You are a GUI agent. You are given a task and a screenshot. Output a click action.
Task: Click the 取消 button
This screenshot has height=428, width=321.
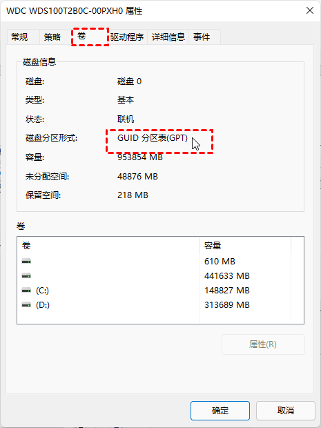pos(286,410)
